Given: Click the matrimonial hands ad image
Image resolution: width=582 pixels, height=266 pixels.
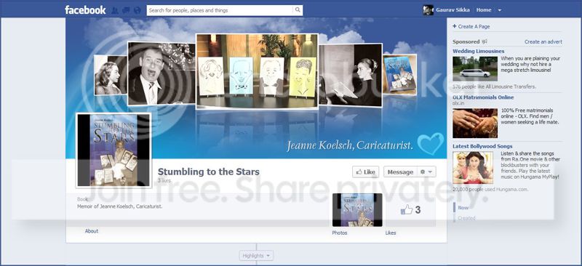Looking at the screenshot, I should point(475,123).
